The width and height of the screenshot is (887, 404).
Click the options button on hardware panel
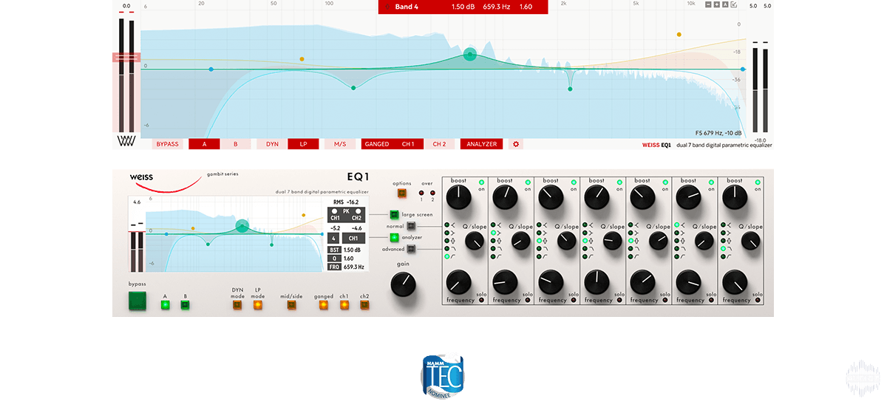click(402, 194)
